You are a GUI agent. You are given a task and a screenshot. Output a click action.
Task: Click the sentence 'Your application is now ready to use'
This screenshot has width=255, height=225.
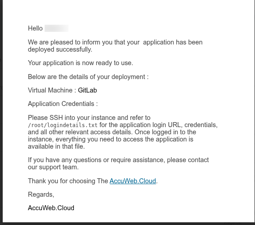81,63
